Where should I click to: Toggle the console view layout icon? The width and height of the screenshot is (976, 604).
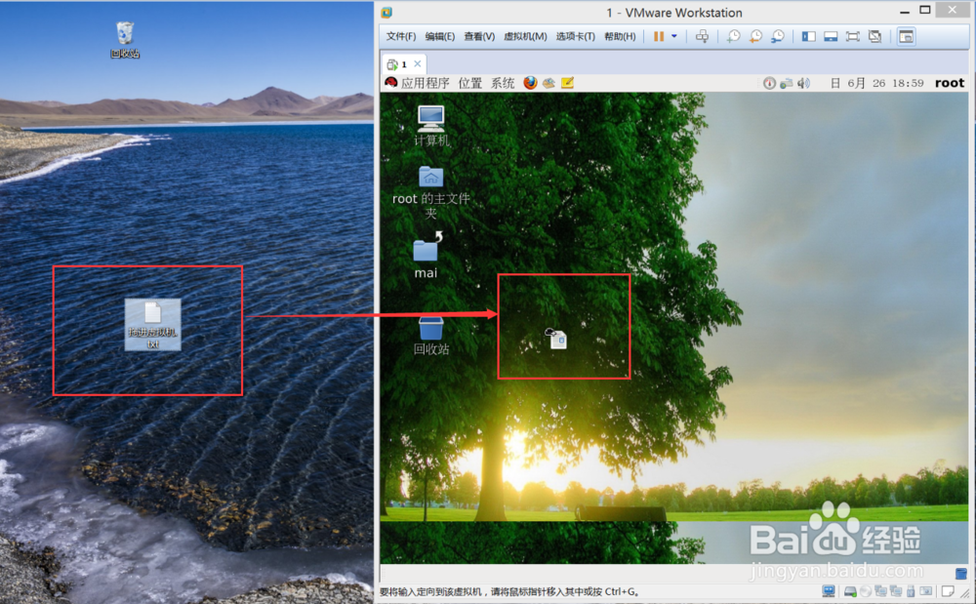831,36
